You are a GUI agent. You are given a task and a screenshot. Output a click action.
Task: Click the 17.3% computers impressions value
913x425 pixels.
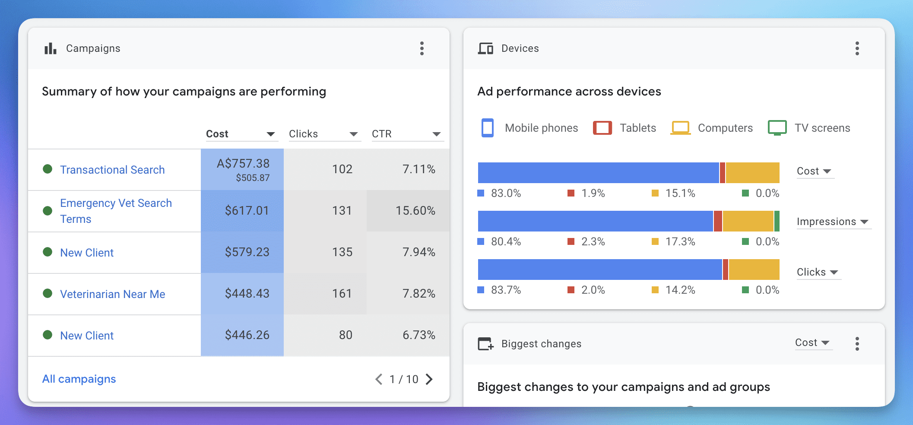pos(680,241)
